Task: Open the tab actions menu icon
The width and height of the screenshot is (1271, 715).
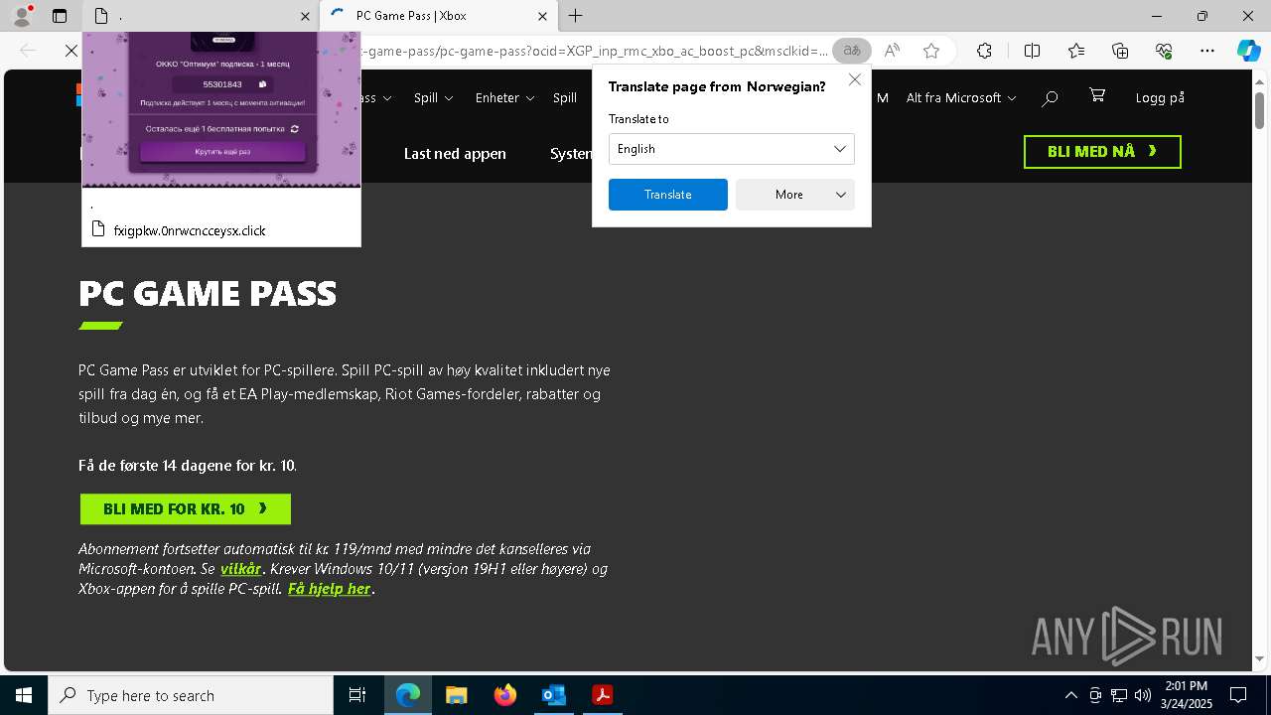Action: (x=60, y=16)
